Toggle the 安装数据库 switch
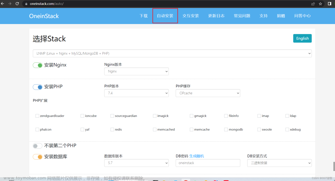Screen dimensions: 335x181 38,157
